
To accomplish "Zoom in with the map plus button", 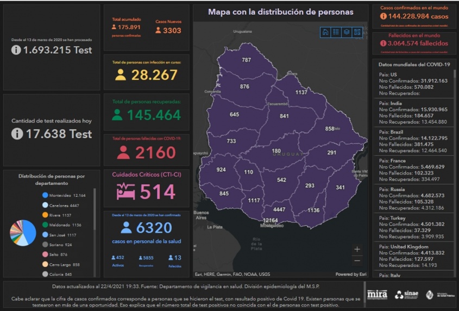I will 357,249.
